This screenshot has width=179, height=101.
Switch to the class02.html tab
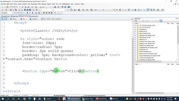click(5, 16)
